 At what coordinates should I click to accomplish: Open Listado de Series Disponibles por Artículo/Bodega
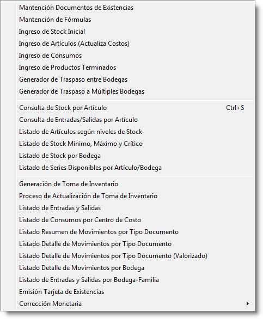(x=136, y=168)
